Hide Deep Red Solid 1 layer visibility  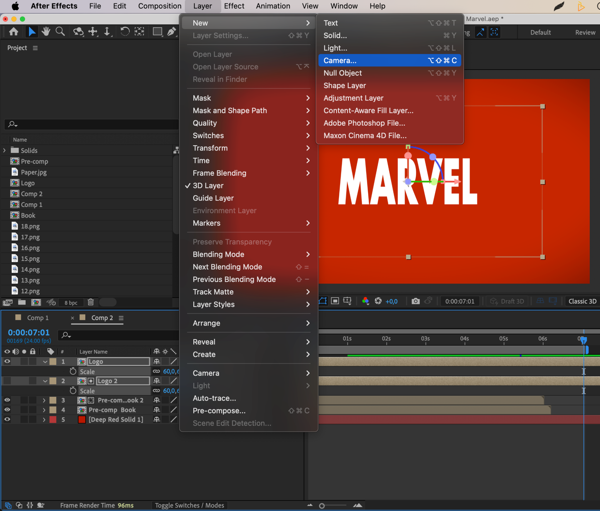(x=7, y=419)
